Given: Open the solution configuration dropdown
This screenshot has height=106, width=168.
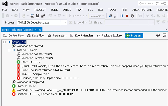Looking at the screenshot, I should tap(103, 16).
